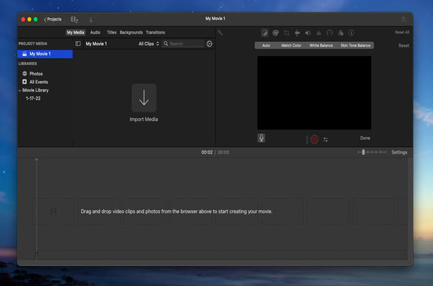Go back to Projects
Viewport: 433px width, 286px height.
click(53, 19)
